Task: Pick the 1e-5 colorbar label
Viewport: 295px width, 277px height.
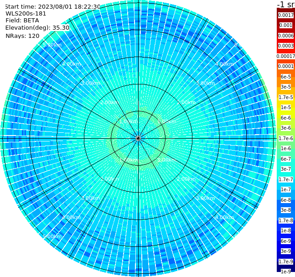Action: pyautogui.click(x=286, y=107)
